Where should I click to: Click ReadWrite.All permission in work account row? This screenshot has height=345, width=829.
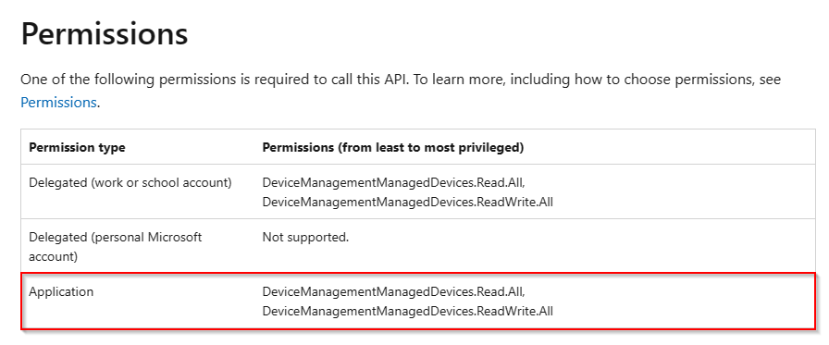coord(408,202)
